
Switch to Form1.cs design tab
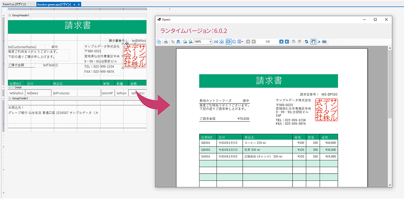[16, 4]
